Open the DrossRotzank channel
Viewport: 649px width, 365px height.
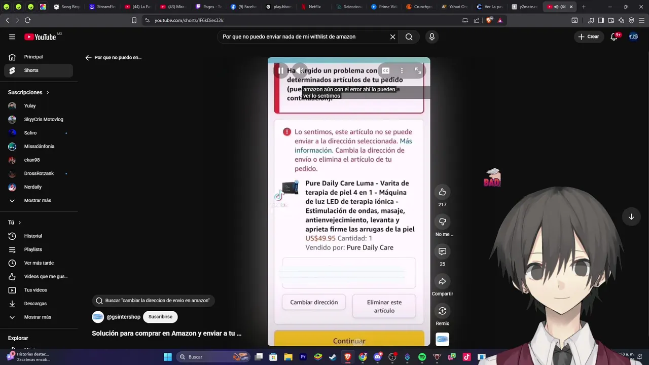pos(39,173)
